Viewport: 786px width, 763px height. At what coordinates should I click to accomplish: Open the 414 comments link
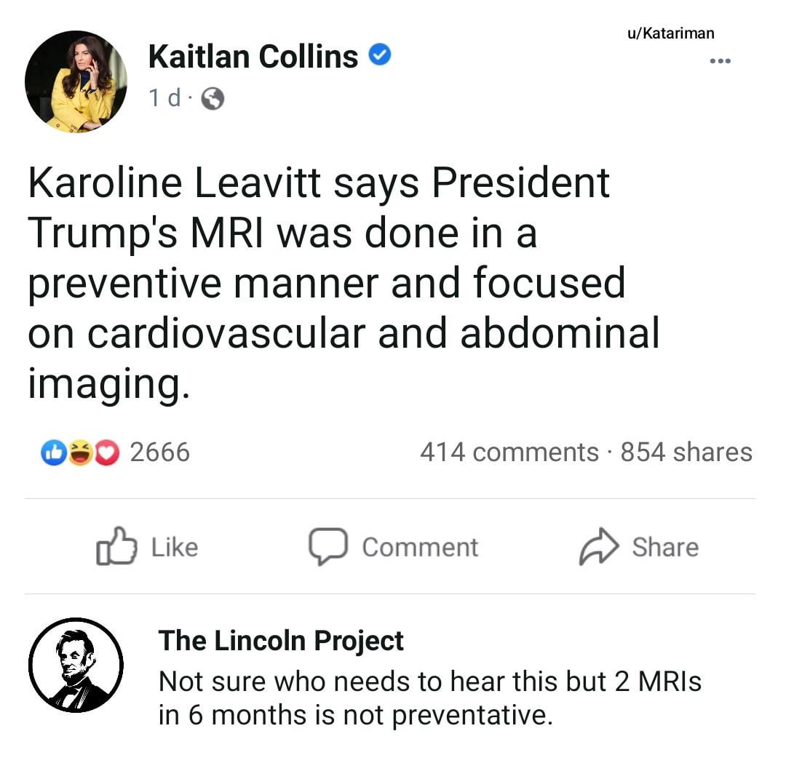point(509,452)
